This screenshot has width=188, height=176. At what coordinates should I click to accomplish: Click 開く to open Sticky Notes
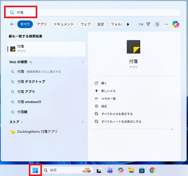pyautogui.click(x=104, y=83)
